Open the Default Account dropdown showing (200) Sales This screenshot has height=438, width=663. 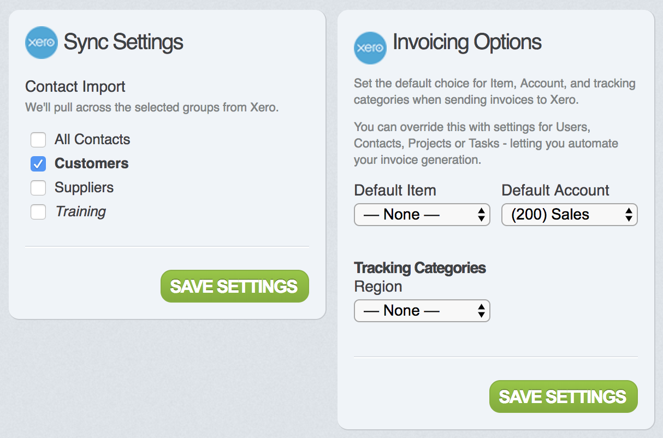click(569, 215)
